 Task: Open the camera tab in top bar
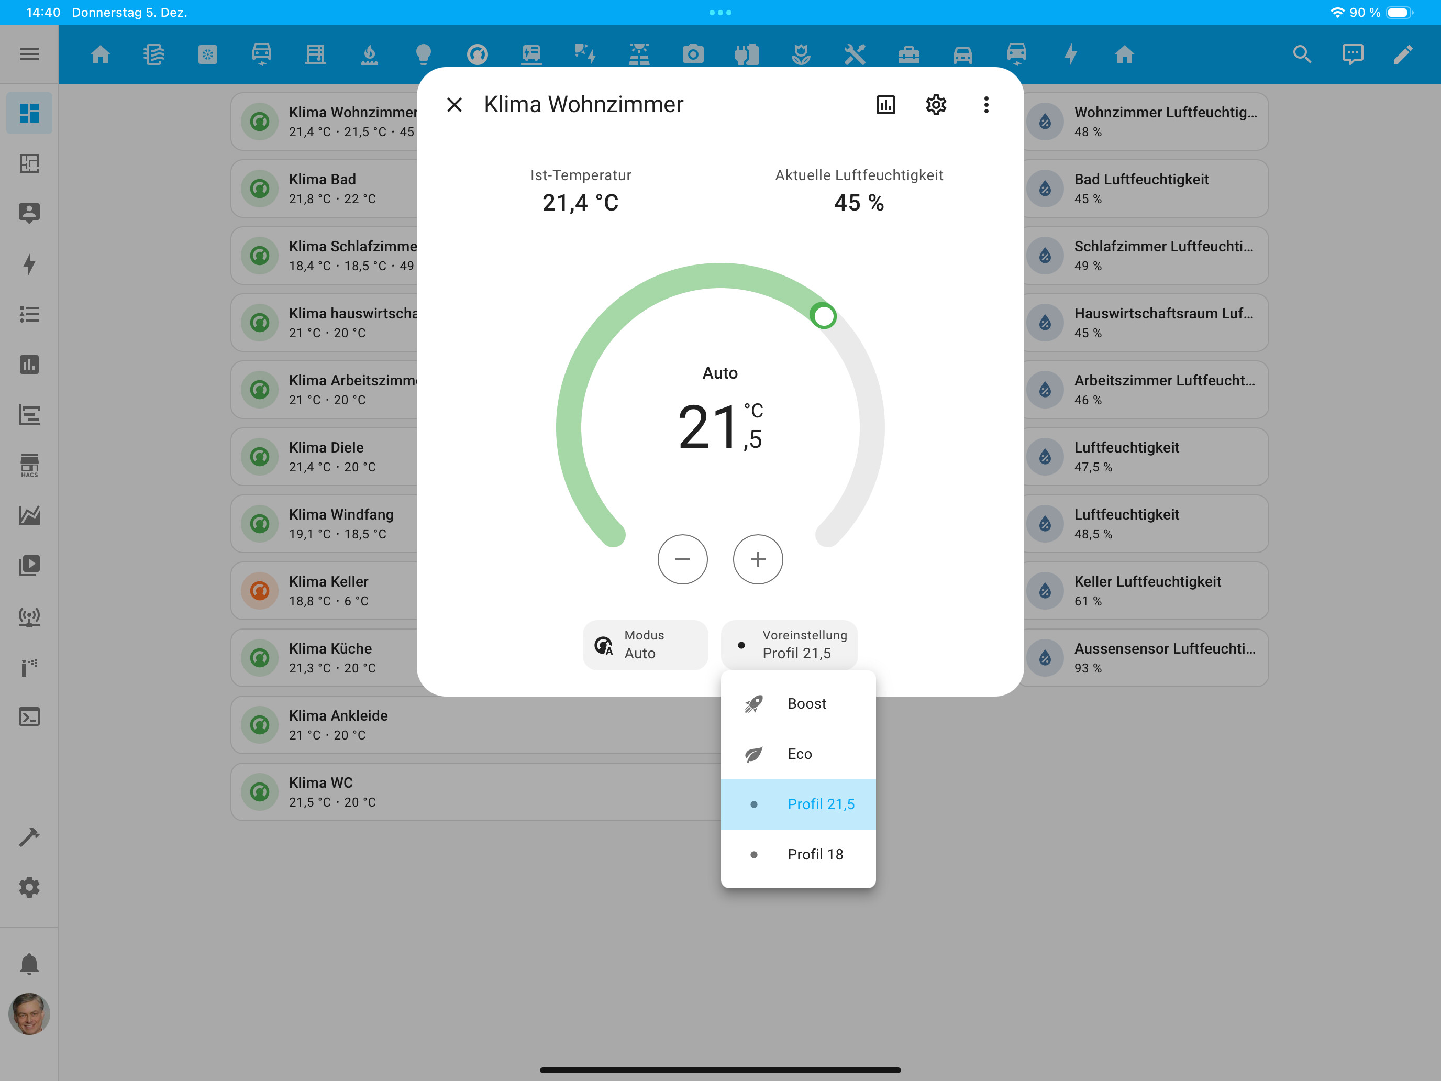coord(693,54)
